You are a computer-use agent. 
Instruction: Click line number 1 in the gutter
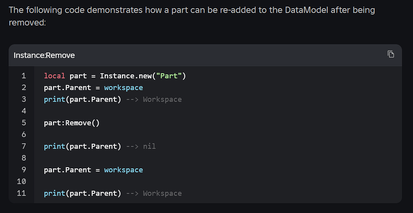pos(24,76)
